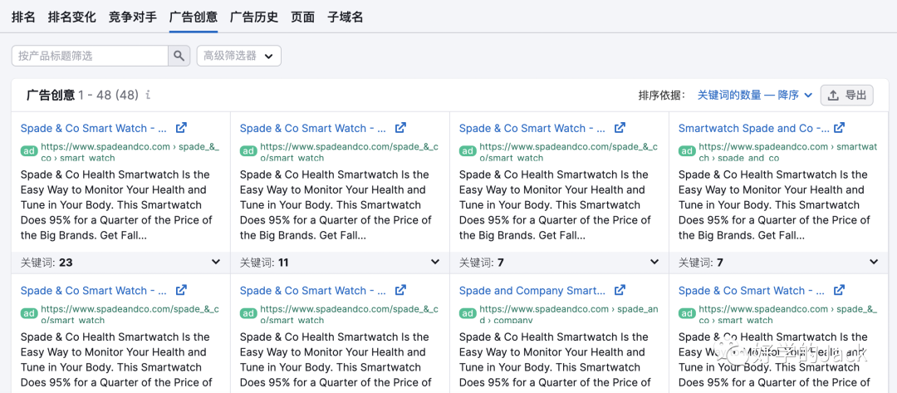Click the 排序依据 label
Screen dimensions: 897x393
662,96
